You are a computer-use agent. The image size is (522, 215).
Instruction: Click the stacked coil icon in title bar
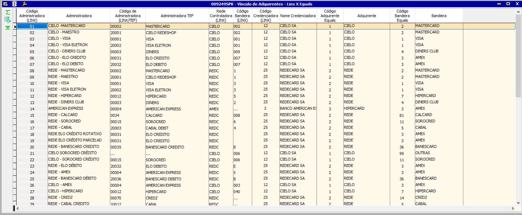tap(14, 4)
